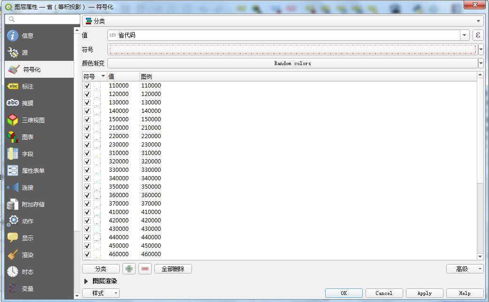The image size is (489, 302).
Task: Toggle the checkbox for value 340000
Action: point(87,178)
